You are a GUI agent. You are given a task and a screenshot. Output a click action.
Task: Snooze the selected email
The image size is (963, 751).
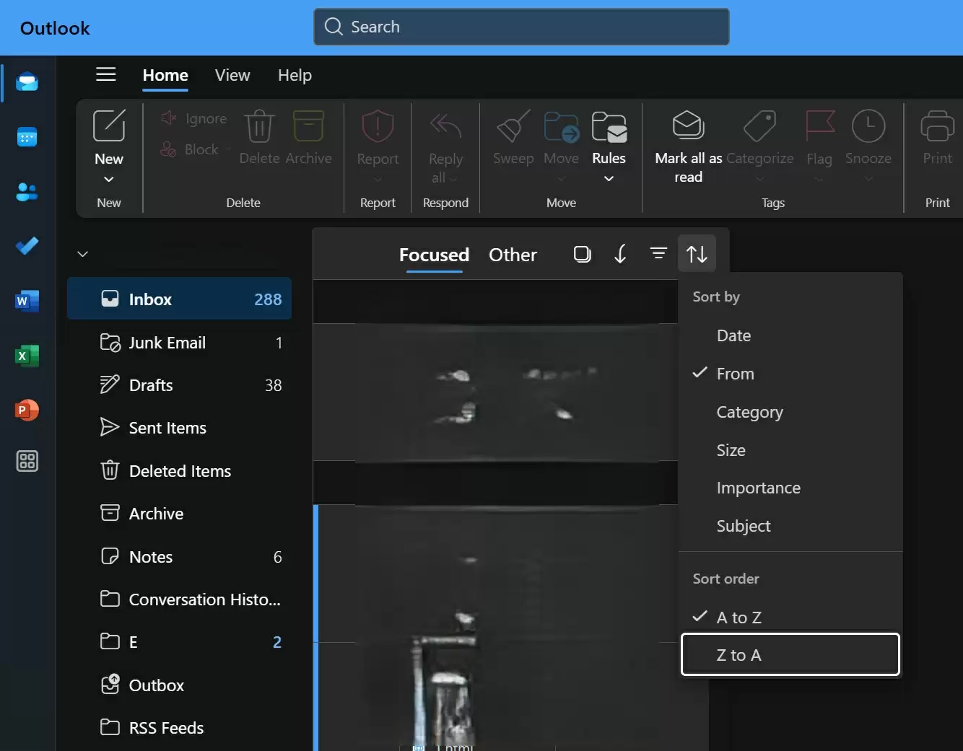(868, 141)
